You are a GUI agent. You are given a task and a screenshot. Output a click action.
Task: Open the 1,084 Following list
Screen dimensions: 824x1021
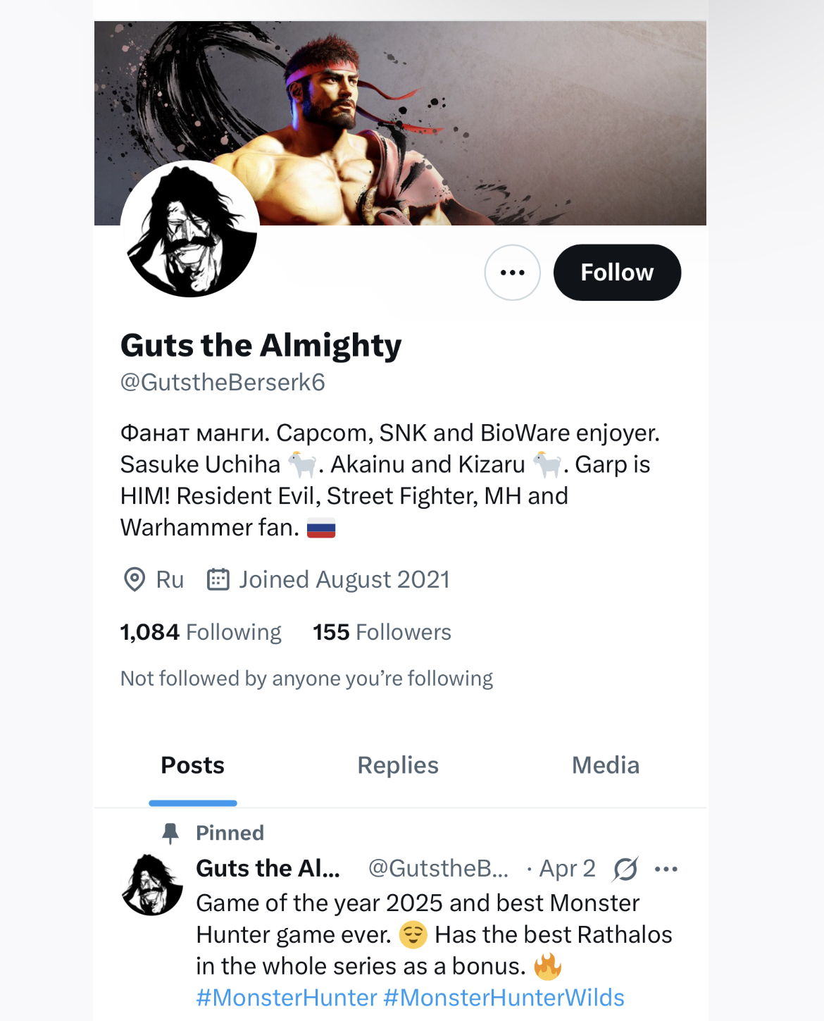click(201, 632)
